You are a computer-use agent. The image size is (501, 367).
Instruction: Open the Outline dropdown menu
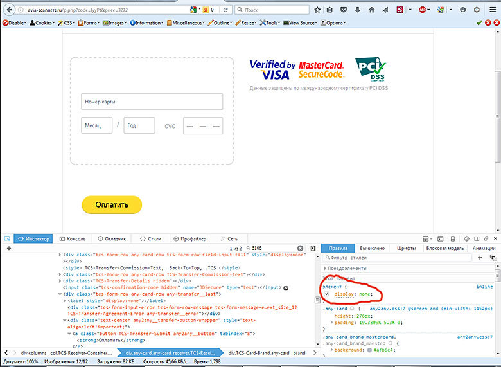pyautogui.click(x=220, y=22)
